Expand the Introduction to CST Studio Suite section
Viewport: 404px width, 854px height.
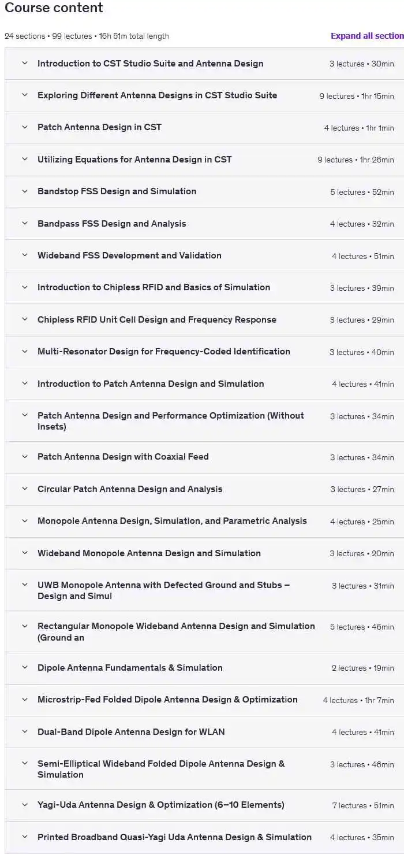[150, 64]
